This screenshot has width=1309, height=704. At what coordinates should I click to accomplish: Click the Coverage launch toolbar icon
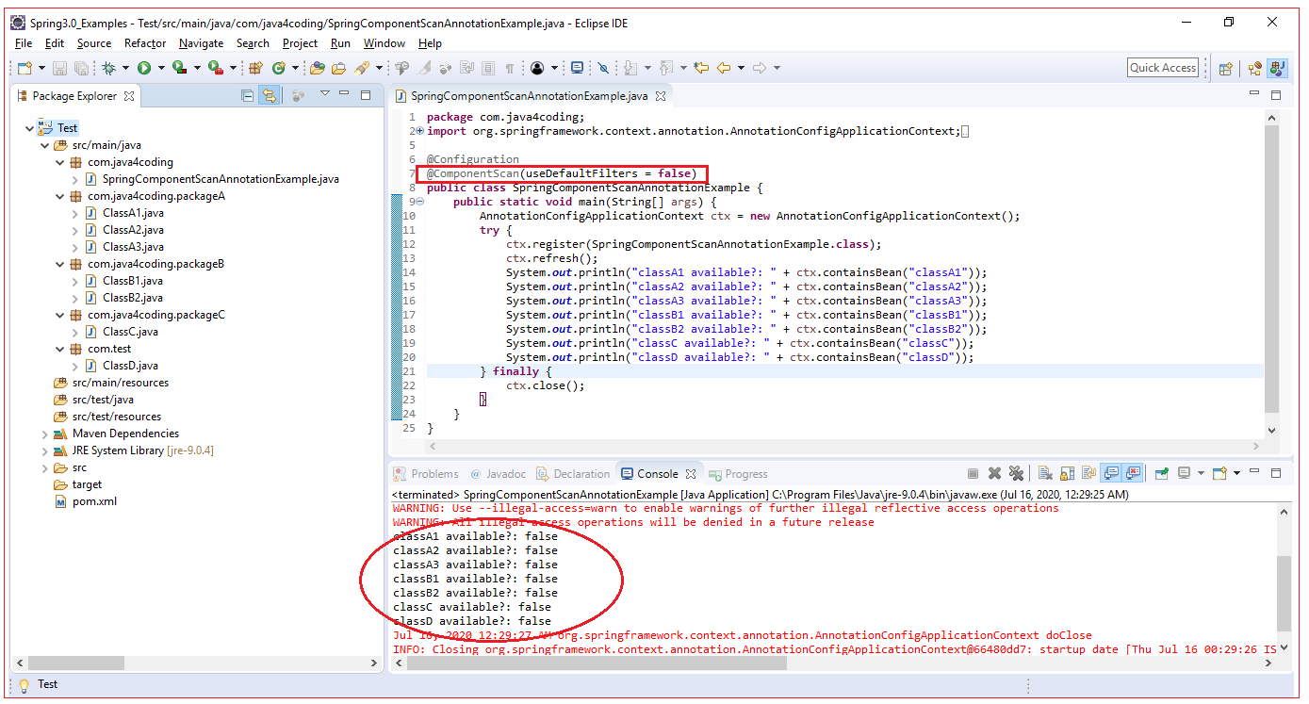pos(179,68)
